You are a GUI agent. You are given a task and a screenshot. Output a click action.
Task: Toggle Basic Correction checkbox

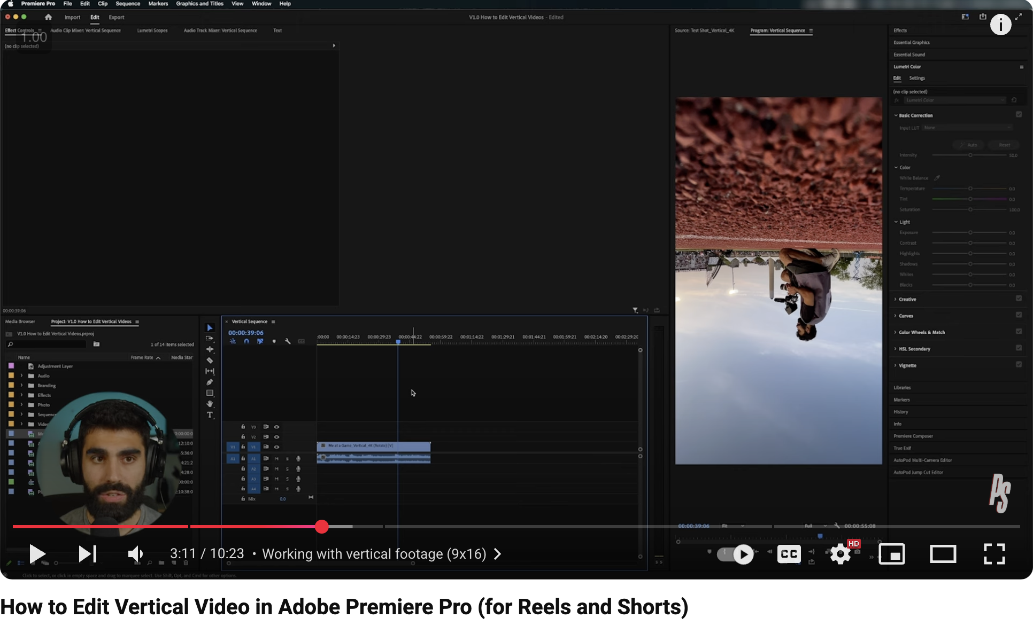(1019, 114)
